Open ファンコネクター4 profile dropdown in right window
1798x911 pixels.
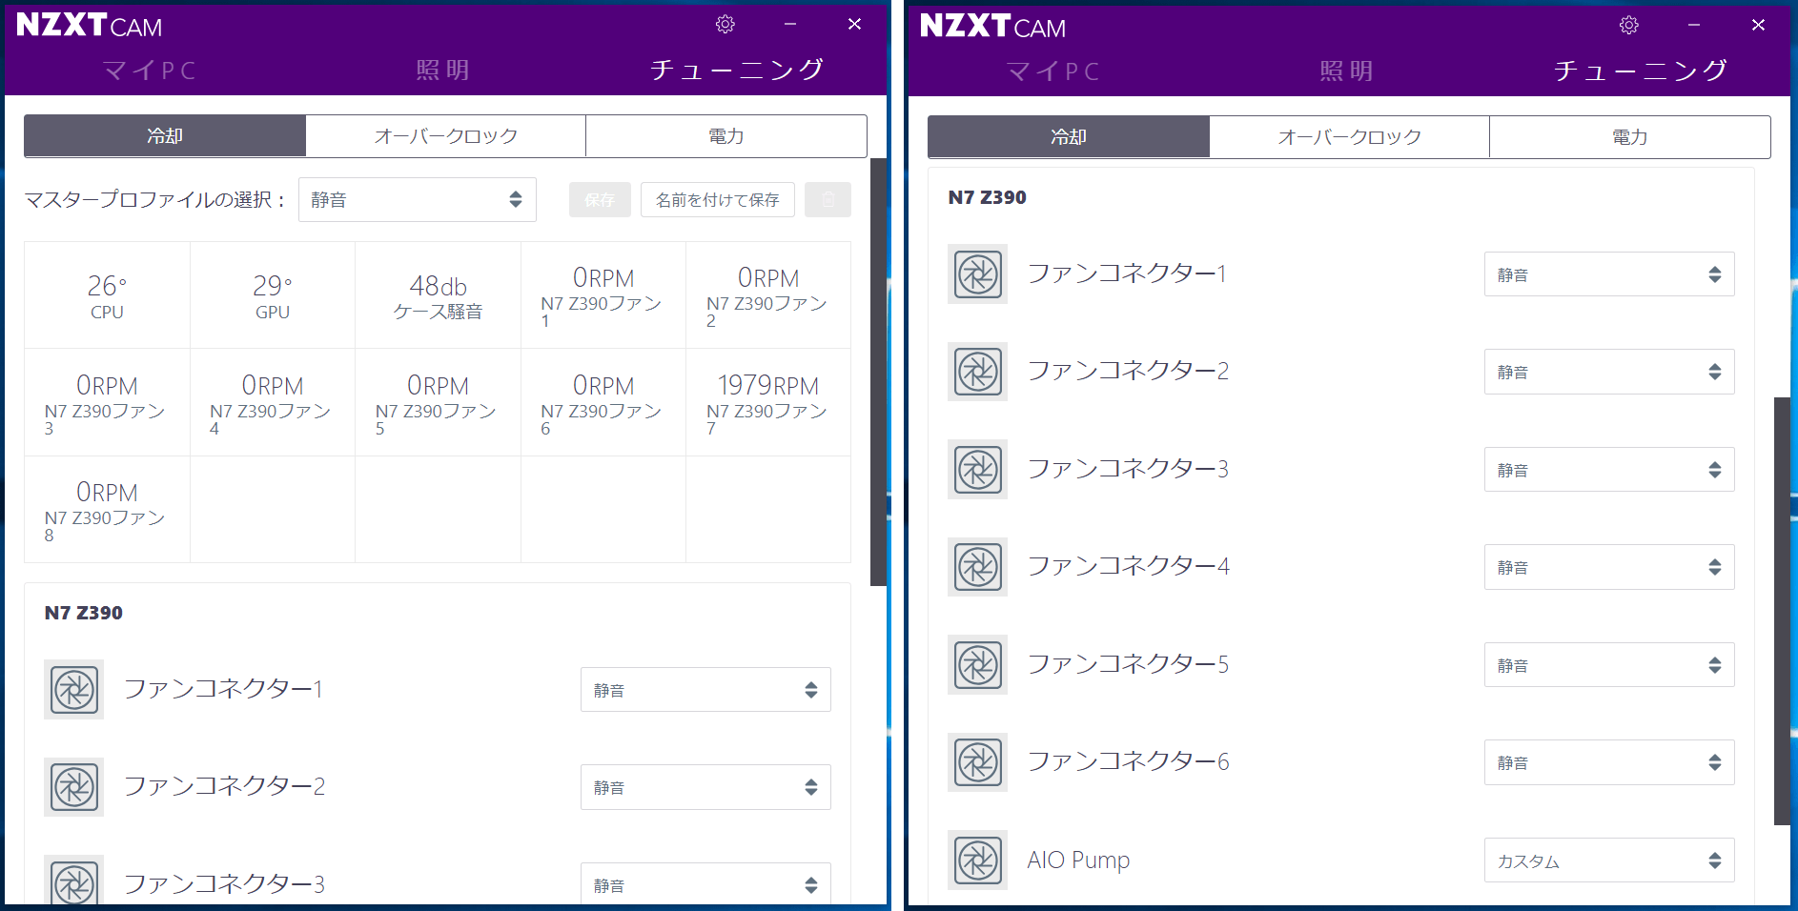click(1609, 567)
